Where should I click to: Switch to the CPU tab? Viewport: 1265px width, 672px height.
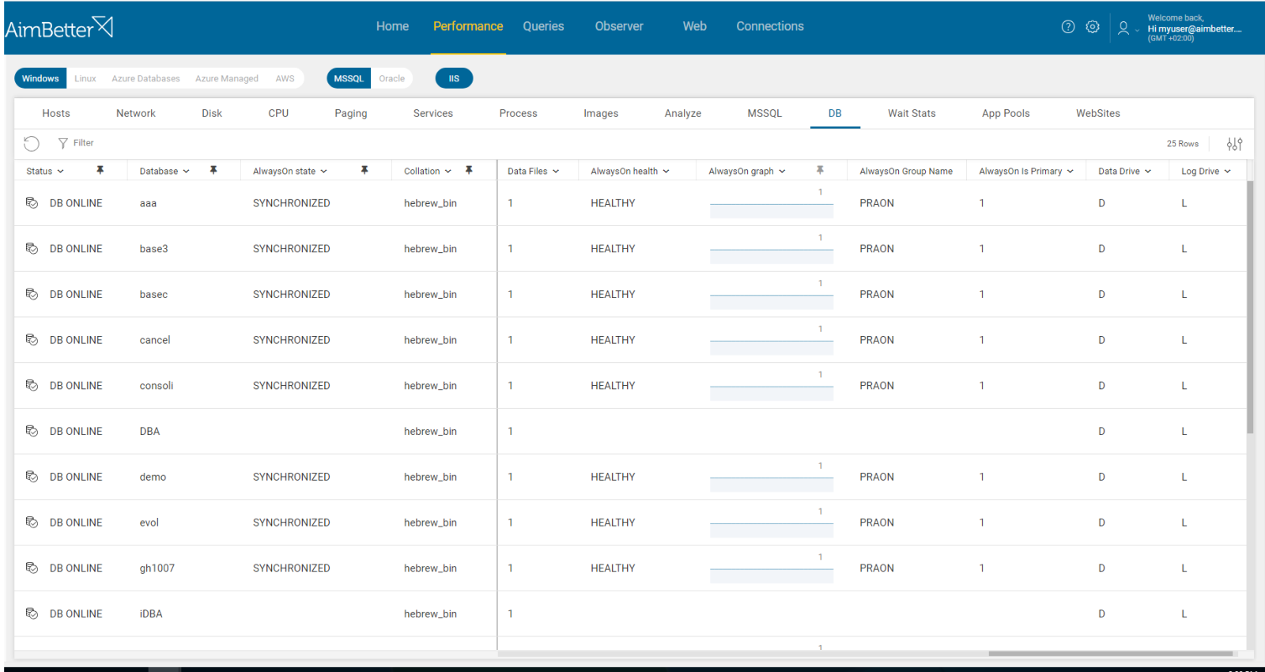click(278, 113)
